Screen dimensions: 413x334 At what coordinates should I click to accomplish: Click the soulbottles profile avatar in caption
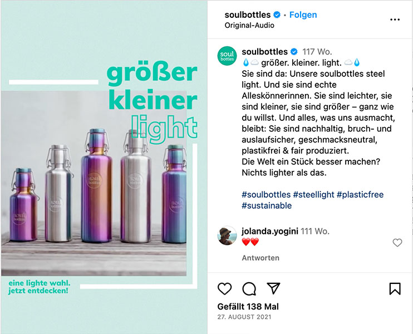[227, 56]
